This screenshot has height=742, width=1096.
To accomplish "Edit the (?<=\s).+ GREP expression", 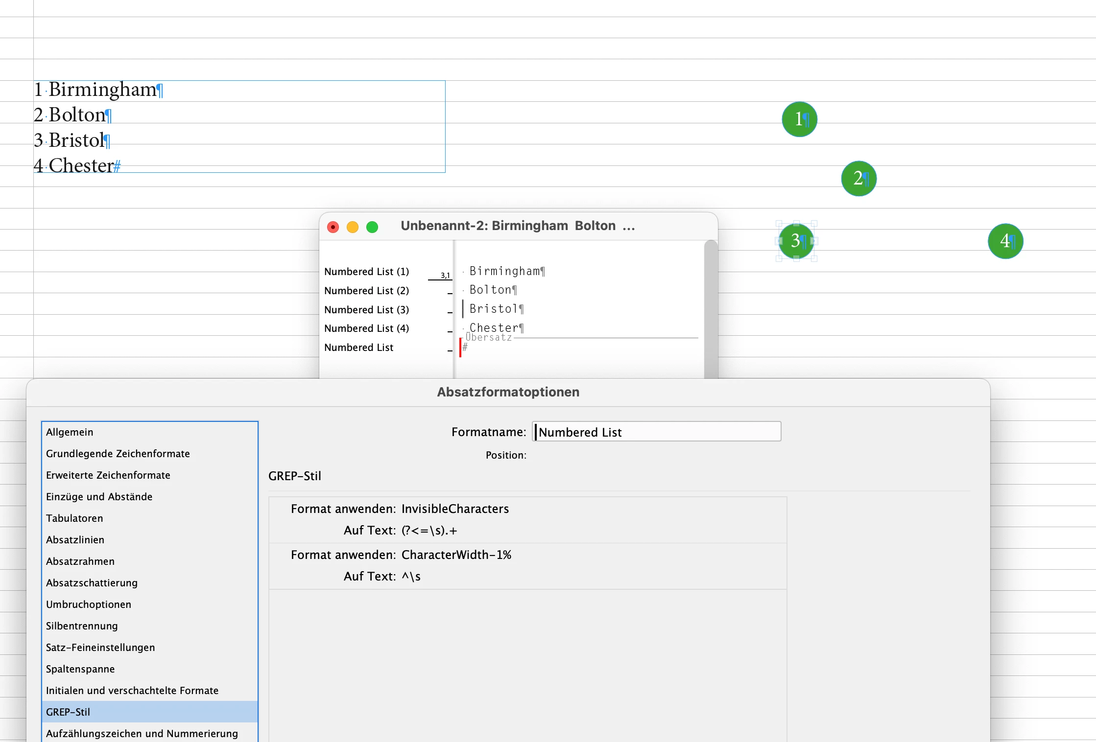I will click(429, 530).
